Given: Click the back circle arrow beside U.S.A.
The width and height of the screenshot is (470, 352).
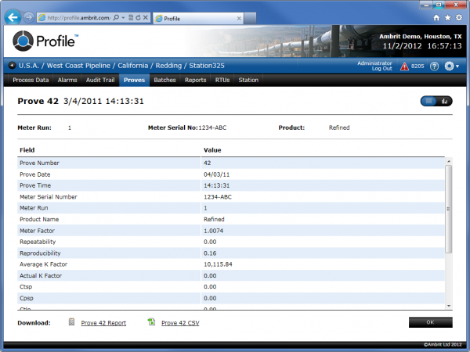Looking at the screenshot, I should 12,65.
